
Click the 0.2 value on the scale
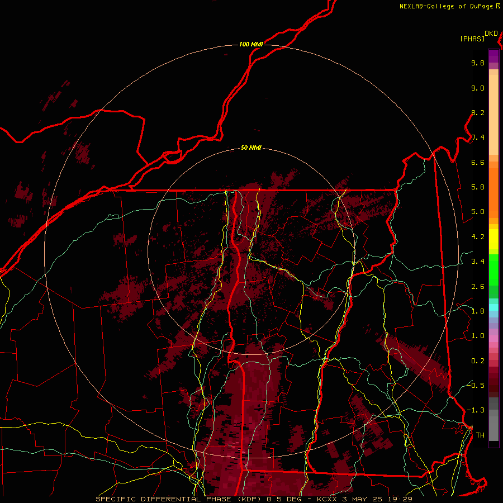click(x=478, y=361)
